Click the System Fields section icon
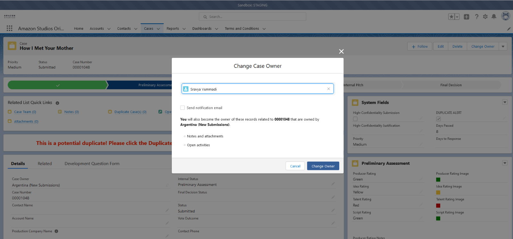 [x=355, y=102]
